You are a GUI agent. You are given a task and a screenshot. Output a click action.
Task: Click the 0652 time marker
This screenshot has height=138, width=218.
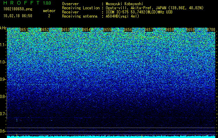point(45,30)
